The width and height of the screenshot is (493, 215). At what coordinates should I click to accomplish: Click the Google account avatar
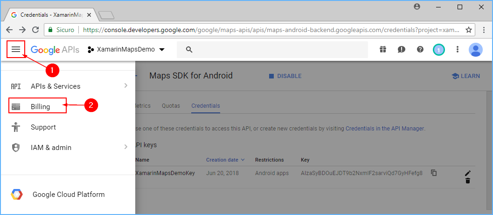(475, 49)
